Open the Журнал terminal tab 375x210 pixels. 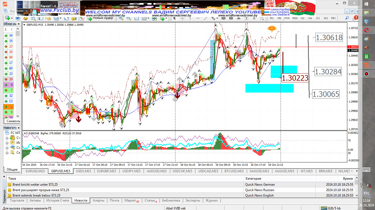click(212, 200)
